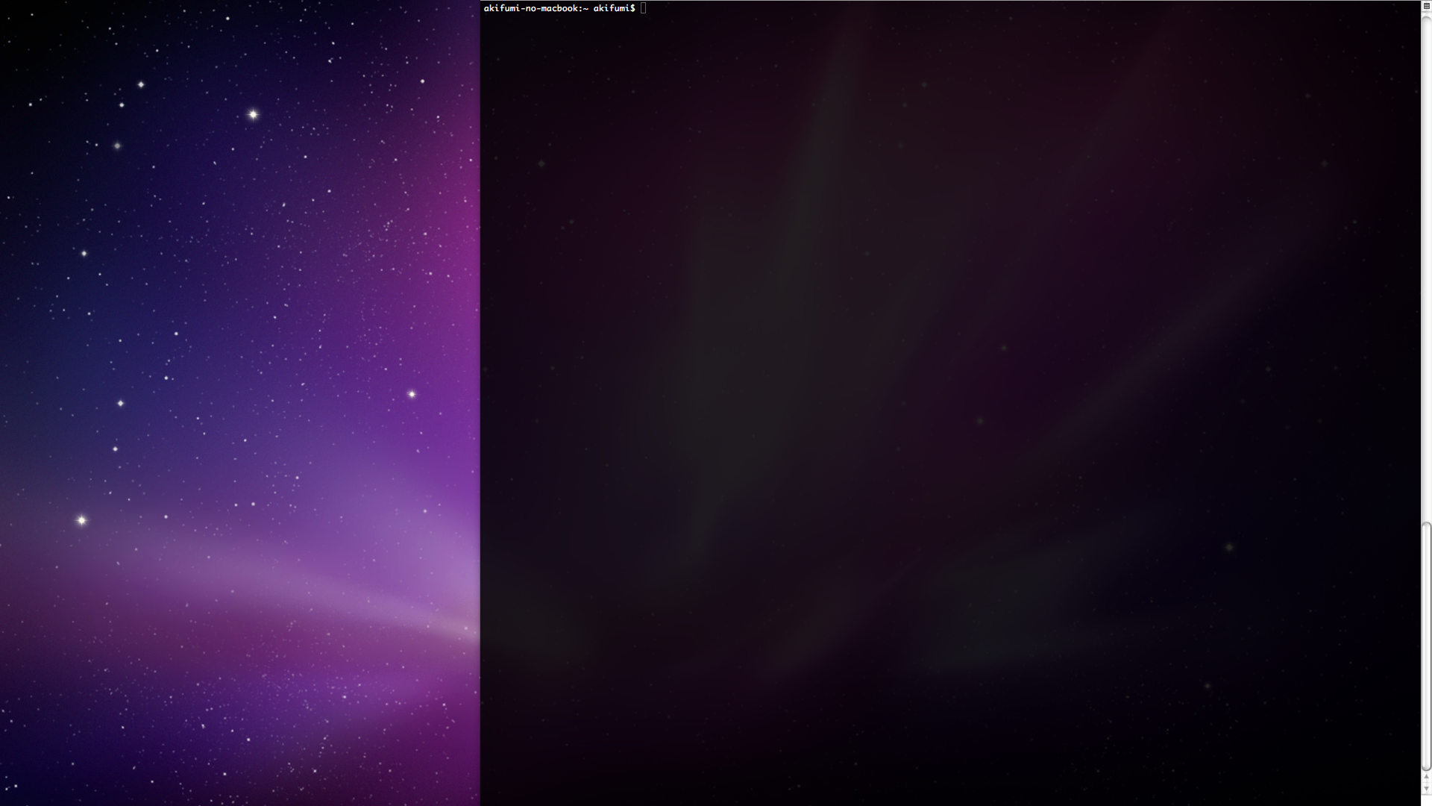Click the terminal window's left border edge

click(x=480, y=403)
